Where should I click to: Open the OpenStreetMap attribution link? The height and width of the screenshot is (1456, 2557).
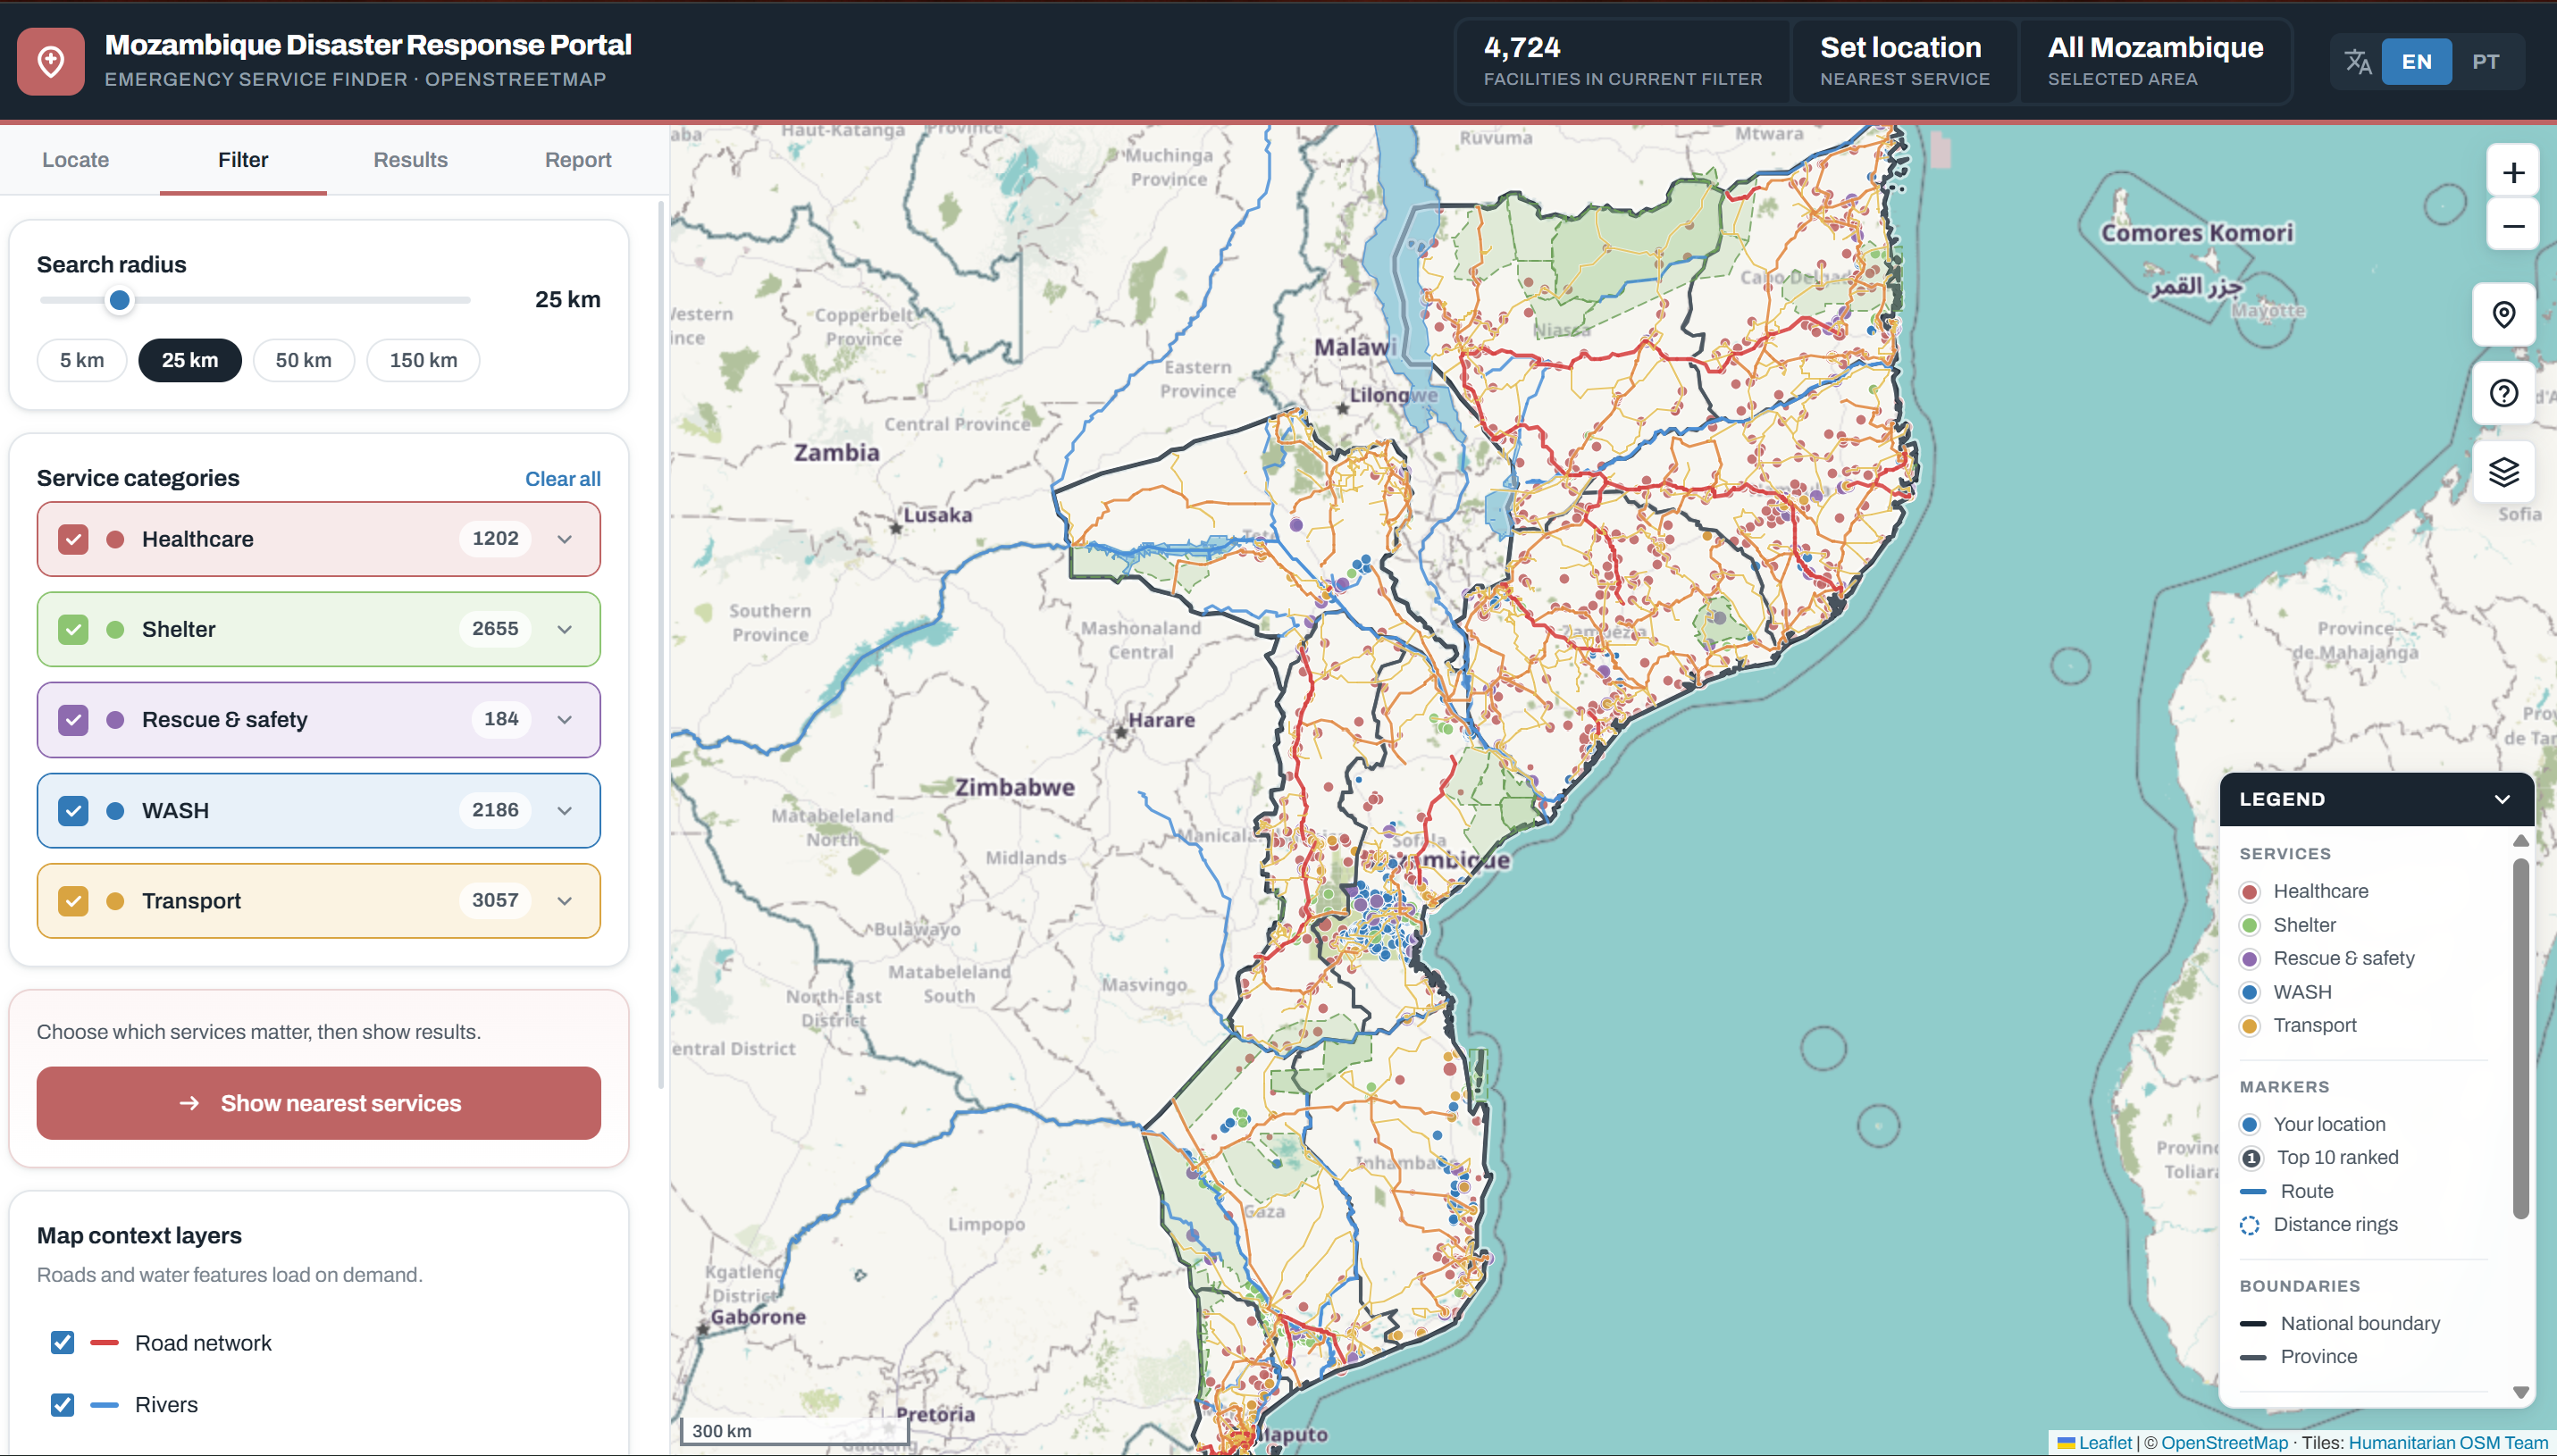(2224, 1443)
